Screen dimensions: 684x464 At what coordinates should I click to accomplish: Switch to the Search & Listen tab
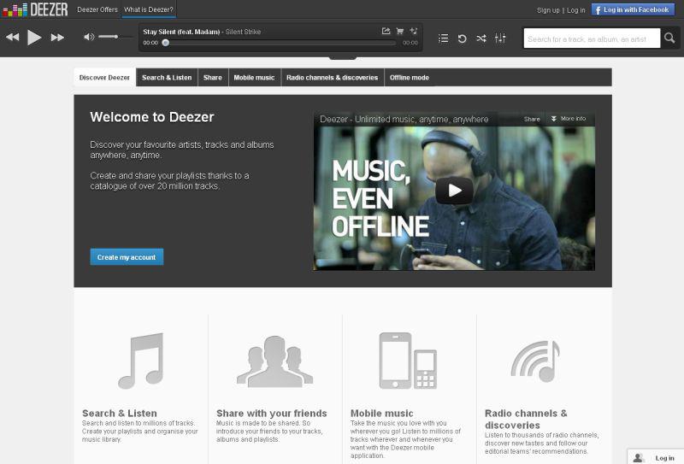point(167,78)
